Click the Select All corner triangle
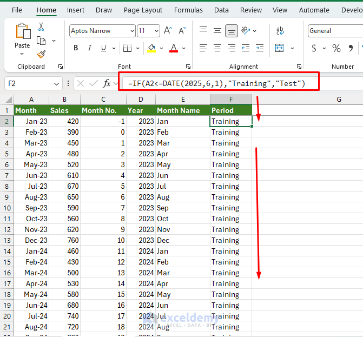This screenshot has height=337, width=363. (x=9, y=100)
